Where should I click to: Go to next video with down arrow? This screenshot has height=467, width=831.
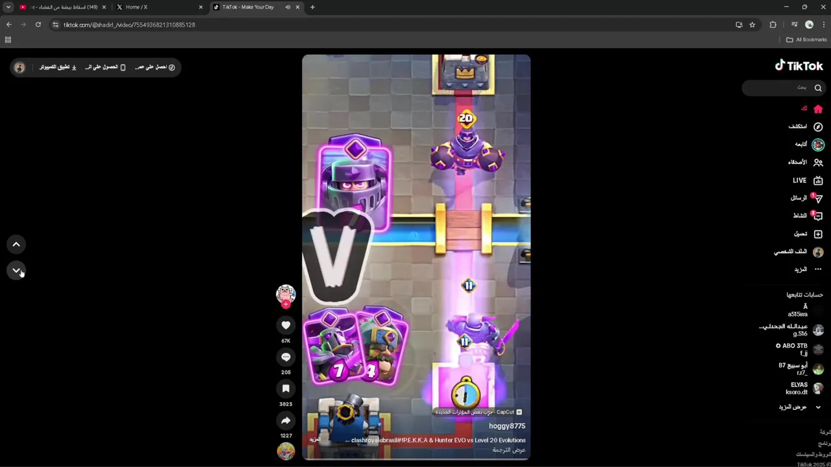pyautogui.click(x=16, y=270)
